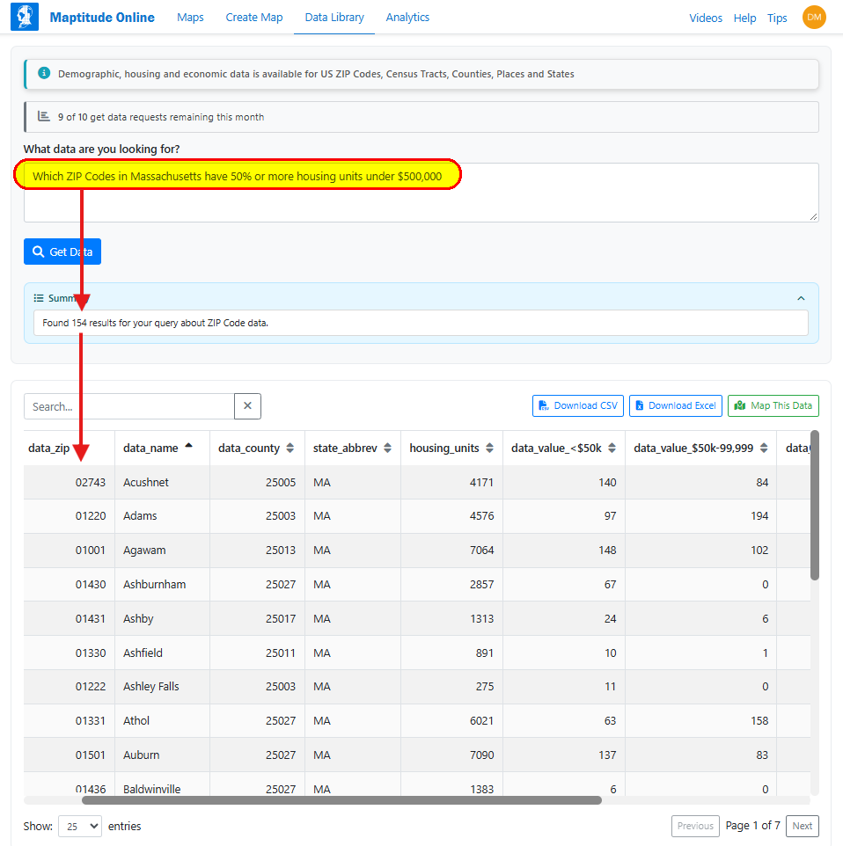843x846 pixels.
Task: Sort the data_value_$50k-99,999 column
Action: 764,448
